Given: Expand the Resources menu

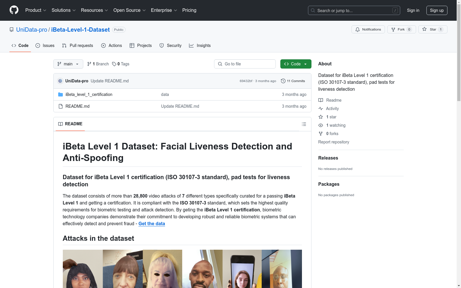Looking at the screenshot, I should pyautogui.click(x=95, y=10).
